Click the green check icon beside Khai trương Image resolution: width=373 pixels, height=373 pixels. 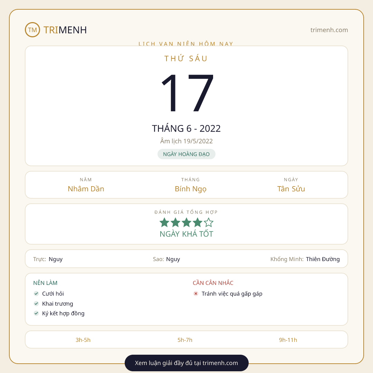[36, 304]
